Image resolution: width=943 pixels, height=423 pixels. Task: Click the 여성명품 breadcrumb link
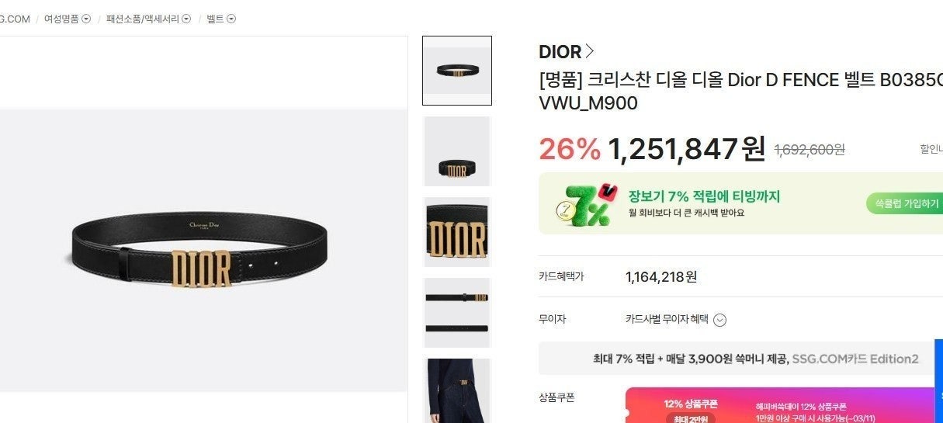point(61,19)
